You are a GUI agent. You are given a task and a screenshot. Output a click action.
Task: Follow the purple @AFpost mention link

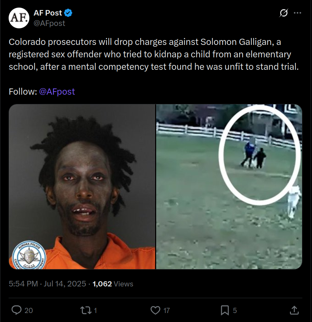(57, 92)
